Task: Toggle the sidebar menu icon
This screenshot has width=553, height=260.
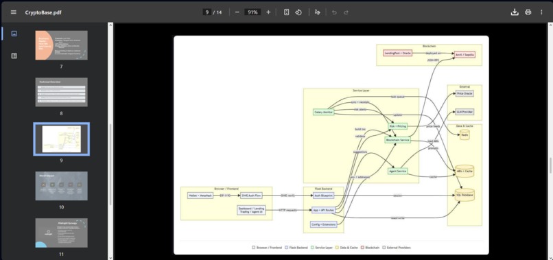Action: (x=14, y=12)
